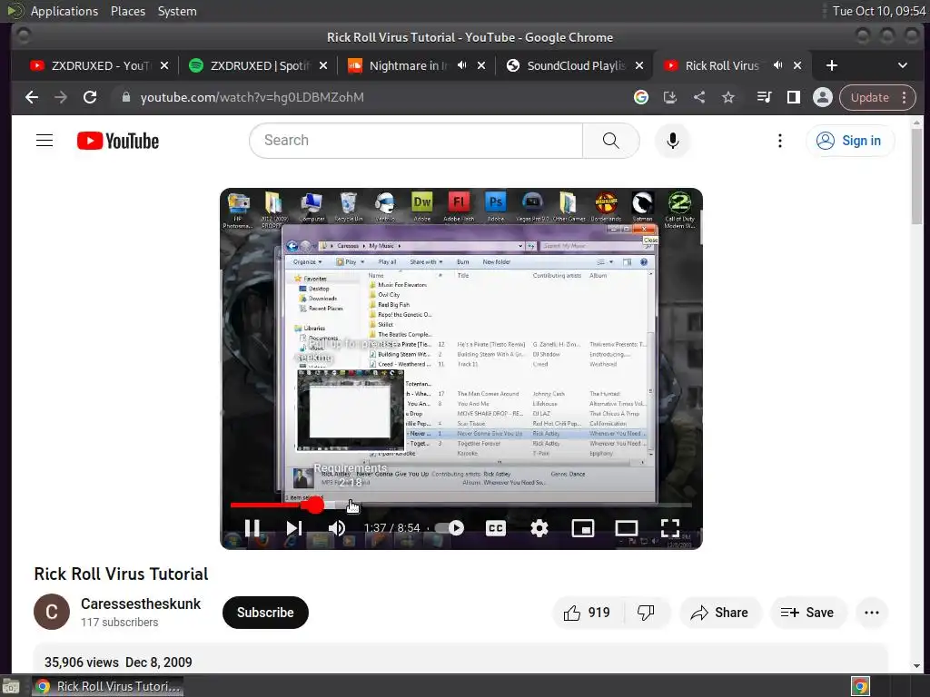Open the media controls icon
The height and width of the screenshot is (697, 930).
[764, 97]
